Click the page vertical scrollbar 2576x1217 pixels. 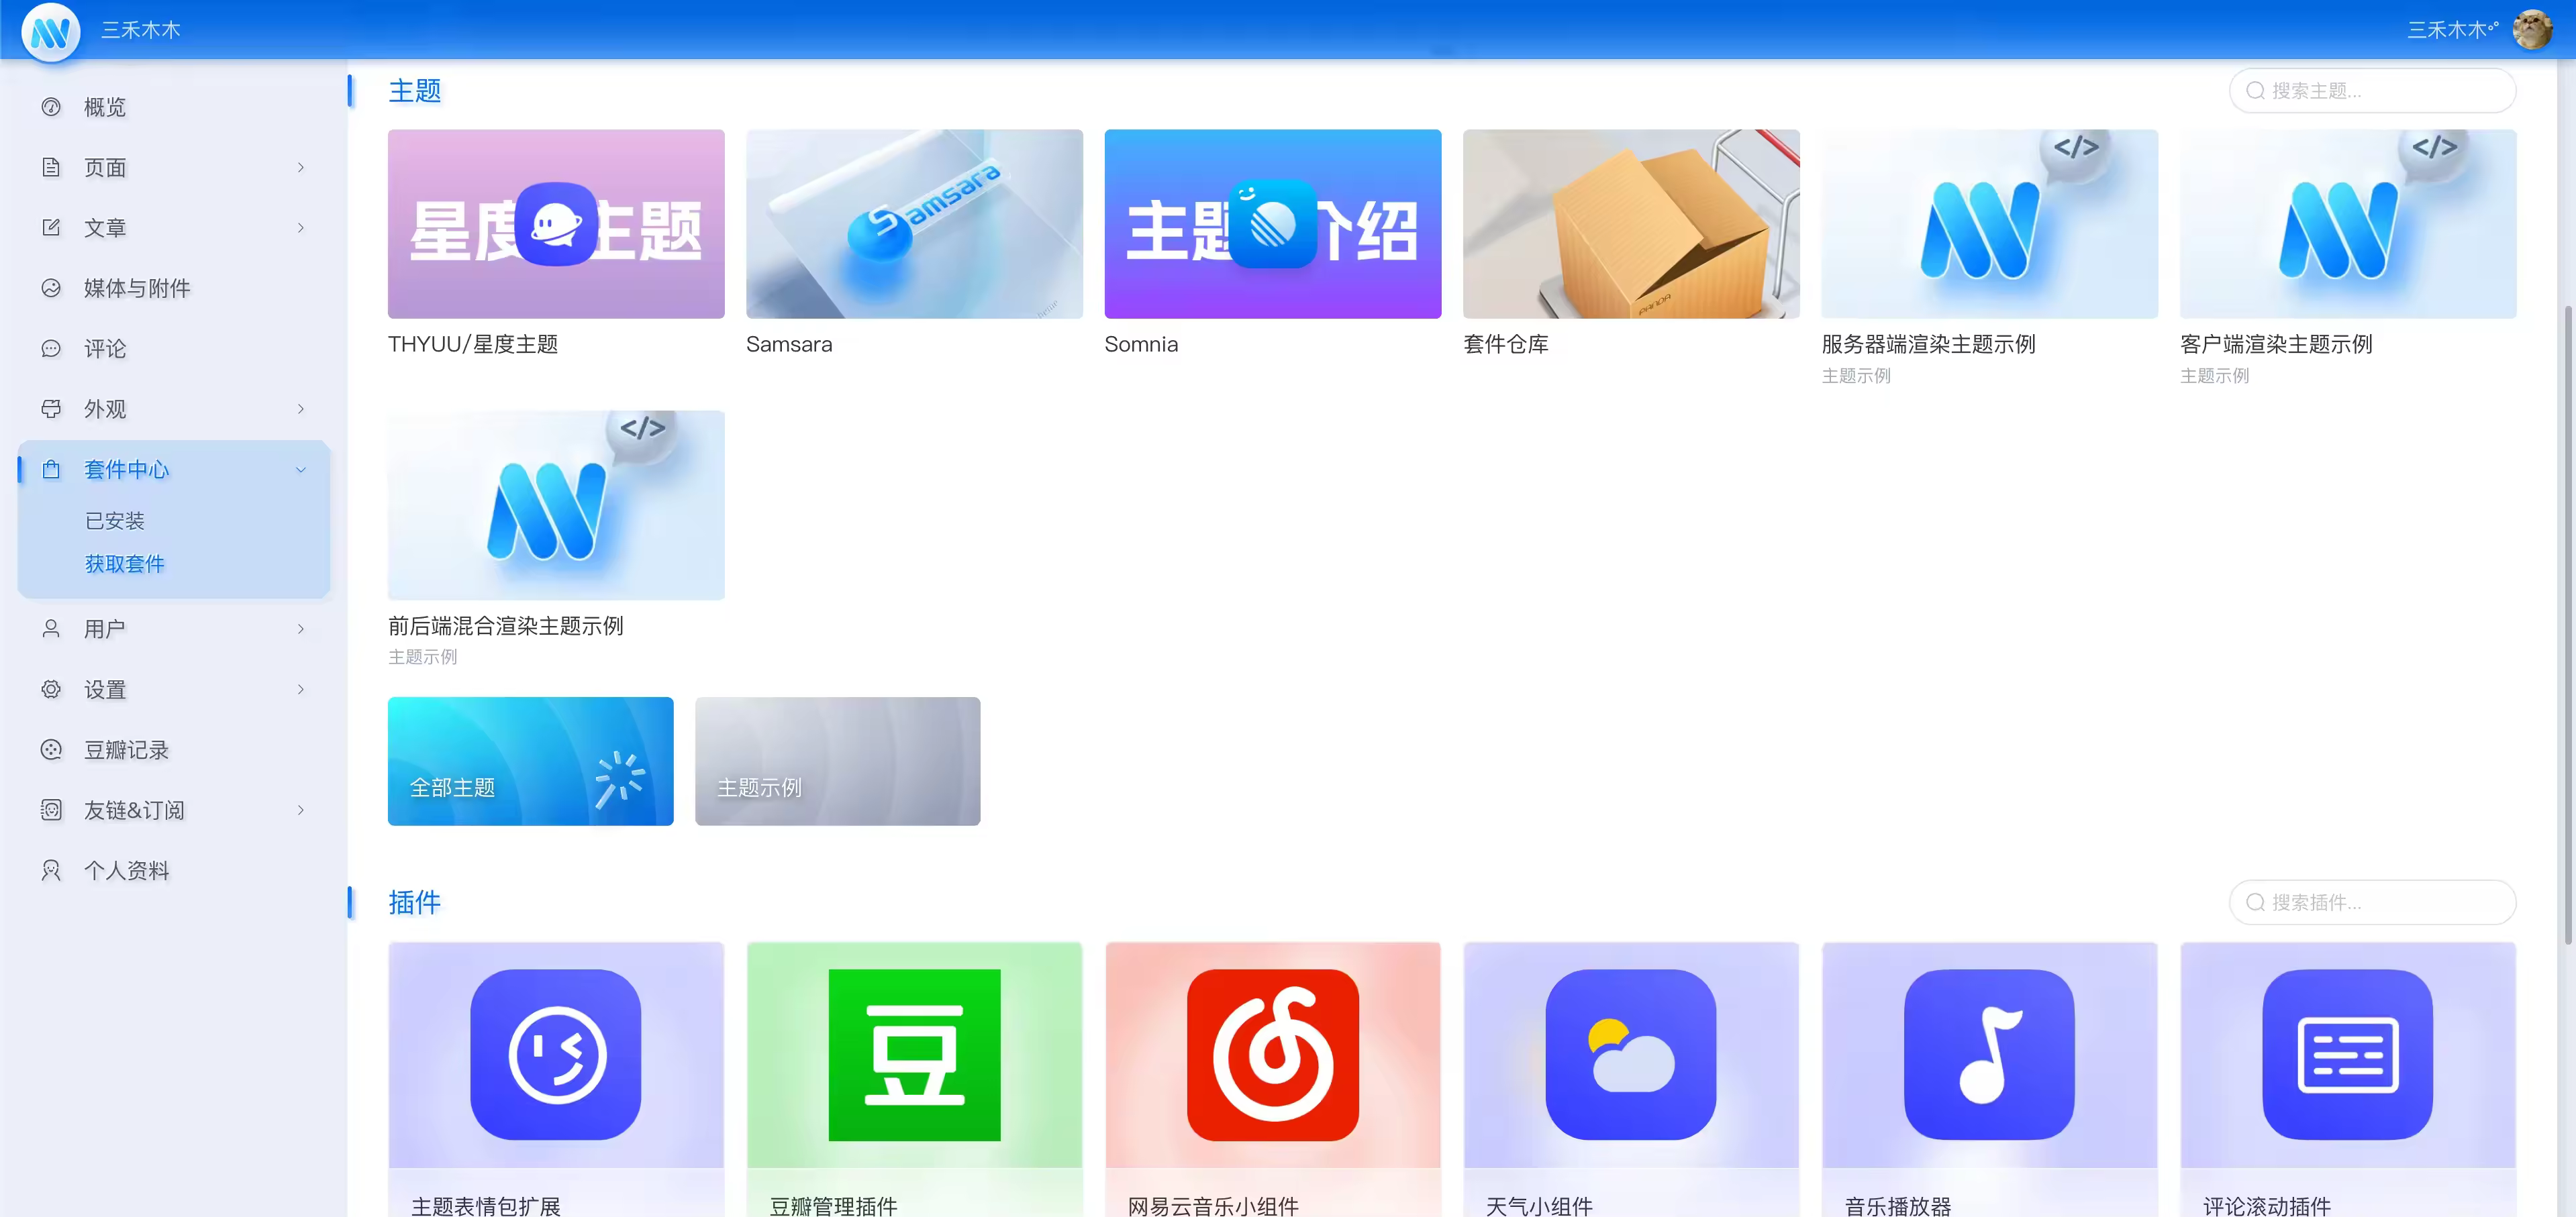(x=2568, y=625)
